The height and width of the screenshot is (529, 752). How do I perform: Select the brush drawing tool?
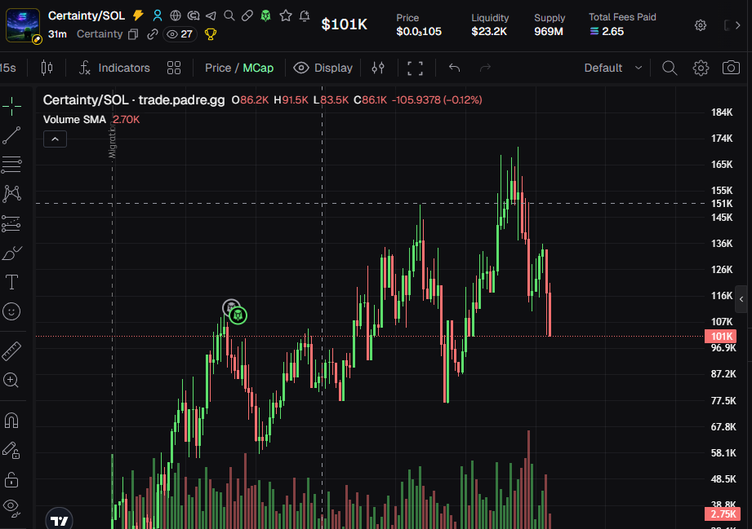click(11, 253)
